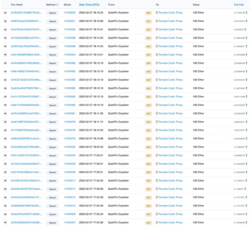Open block 14160505 link
The height and width of the screenshot is (227, 251).
pos(69,13)
